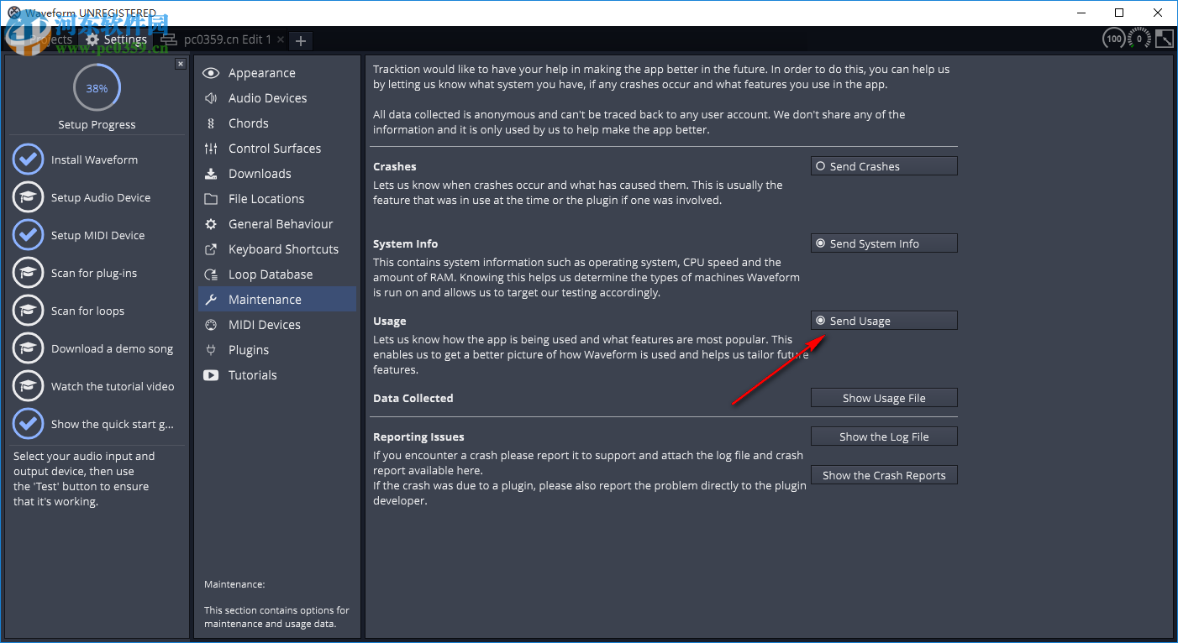Click the window expand icon at top right

pyautogui.click(x=1164, y=39)
